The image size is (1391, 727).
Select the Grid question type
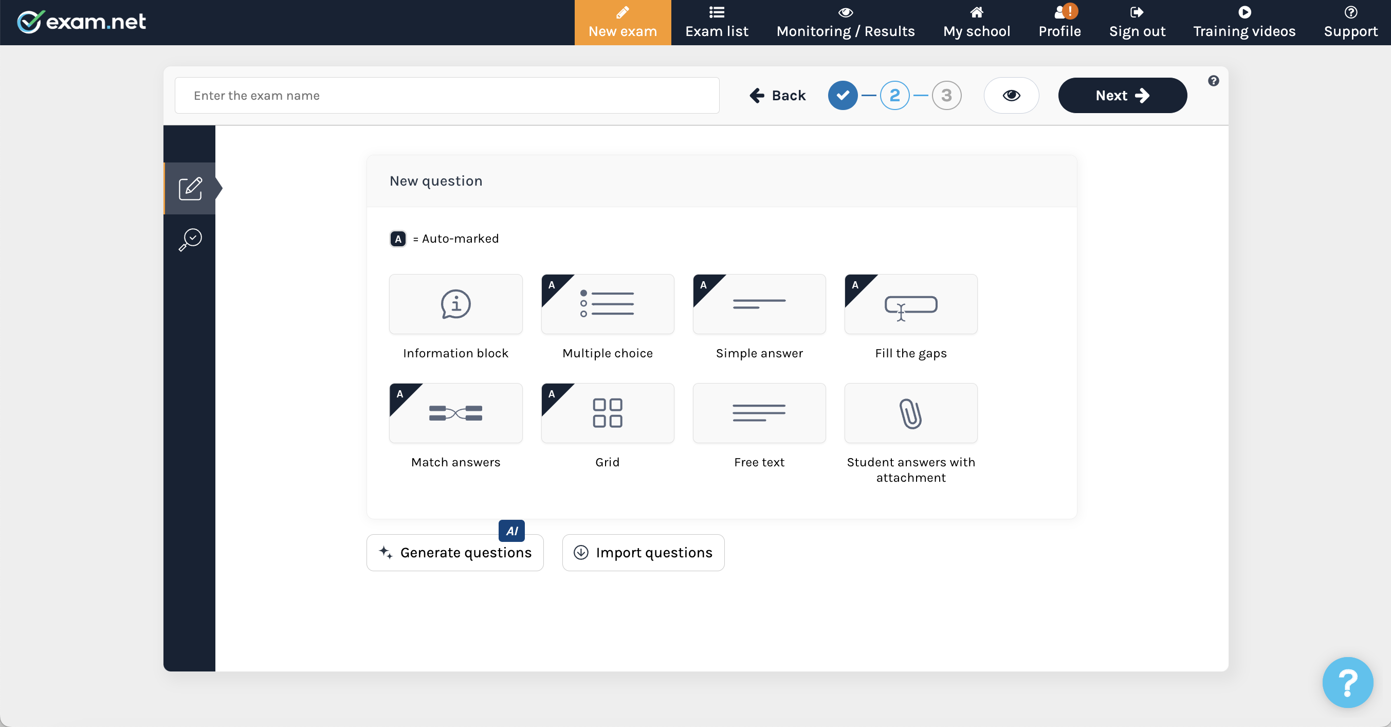(x=607, y=413)
